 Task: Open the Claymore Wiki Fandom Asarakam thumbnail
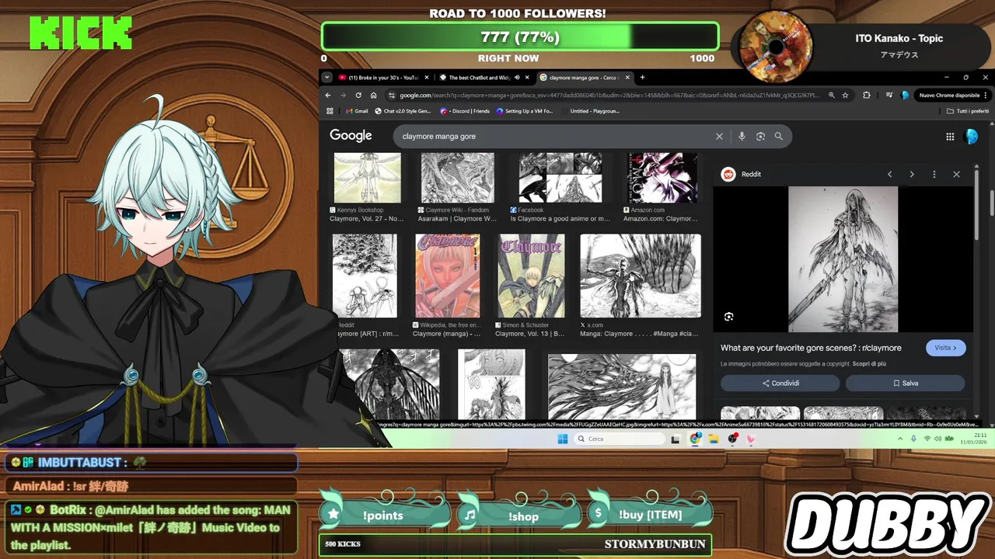tap(457, 178)
